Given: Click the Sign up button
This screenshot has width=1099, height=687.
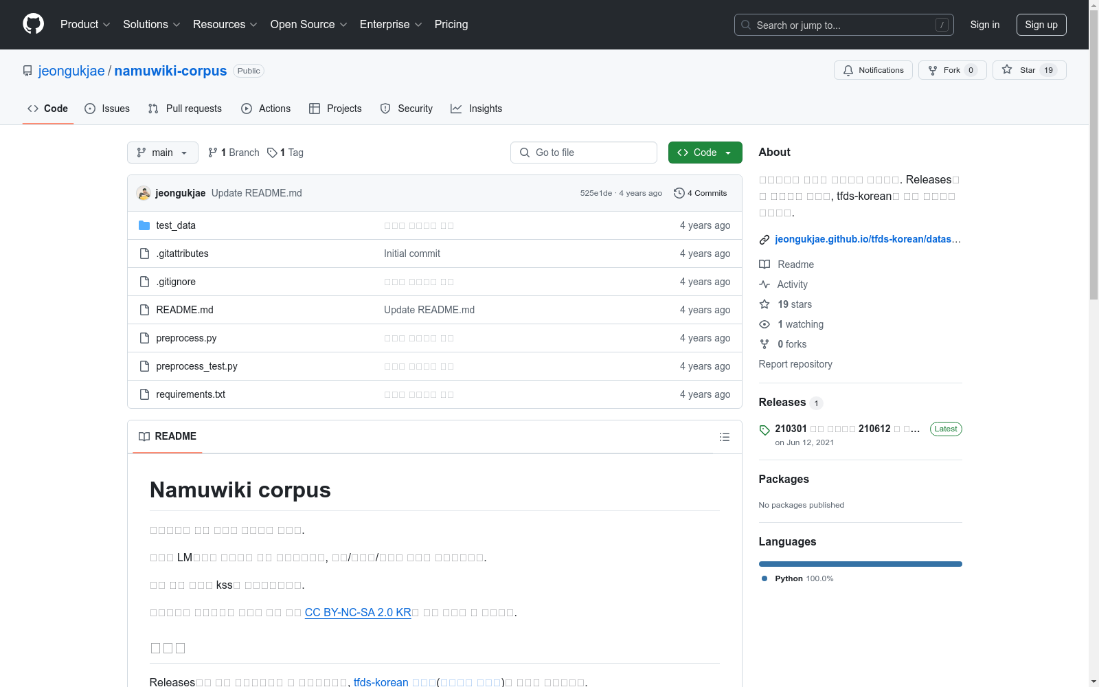Looking at the screenshot, I should (x=1041, y=25).
